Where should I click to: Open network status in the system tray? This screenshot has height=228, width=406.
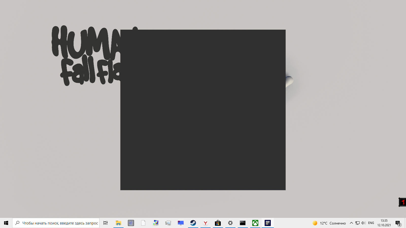(x=358, y=223)
